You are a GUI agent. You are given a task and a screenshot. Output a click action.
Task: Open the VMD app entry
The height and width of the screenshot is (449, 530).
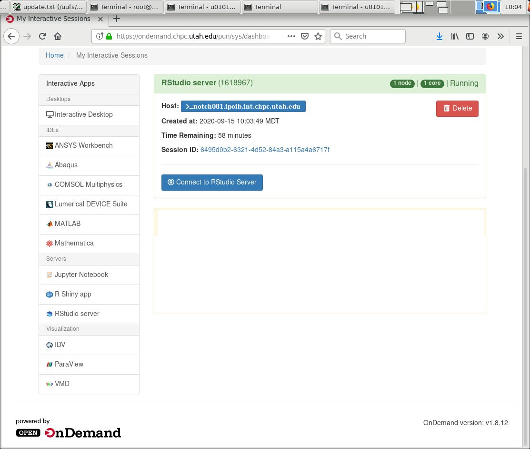[x=89, y=384]
